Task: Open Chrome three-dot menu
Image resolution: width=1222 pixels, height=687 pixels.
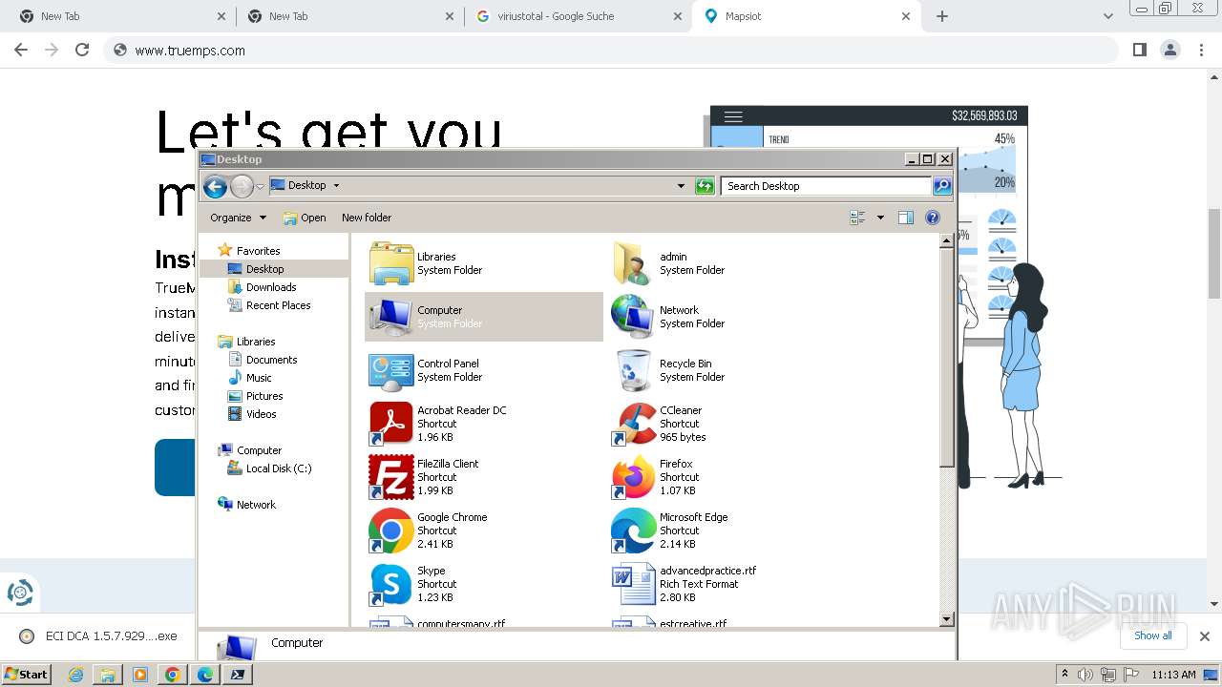Action: pos(1202,50)
